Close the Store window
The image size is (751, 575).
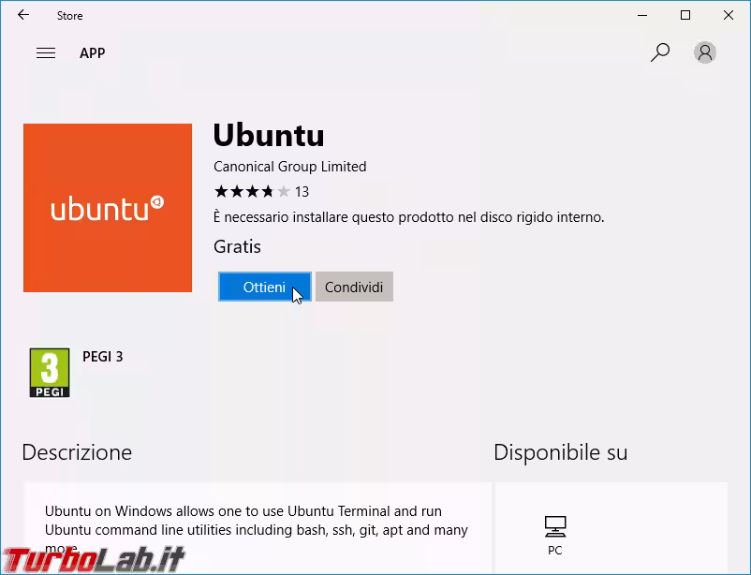(729, 15)
